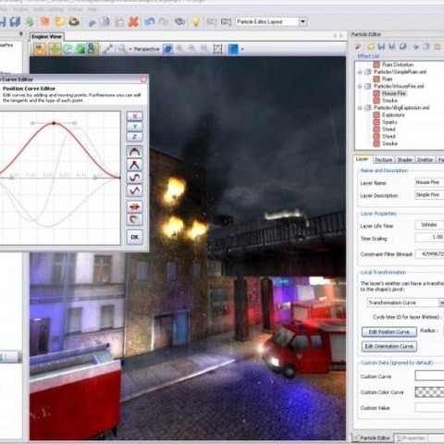Select the Layer tab
The image size is (444, 444).
point(362,159)
